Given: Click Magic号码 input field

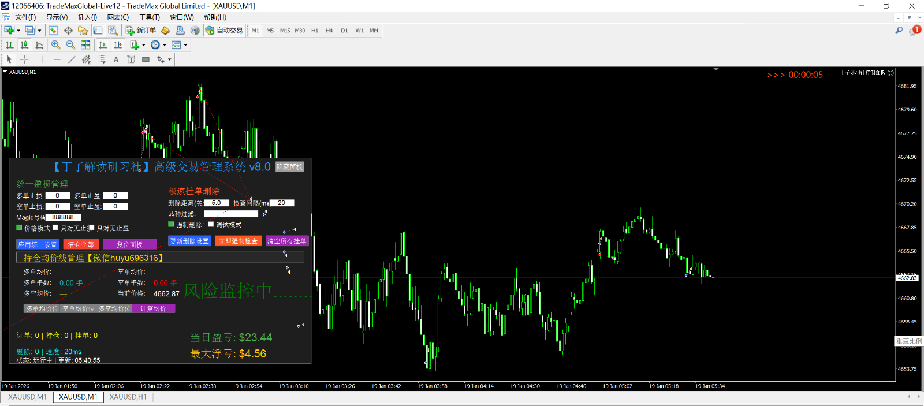Looking at the screenshot, I should 63,217.
